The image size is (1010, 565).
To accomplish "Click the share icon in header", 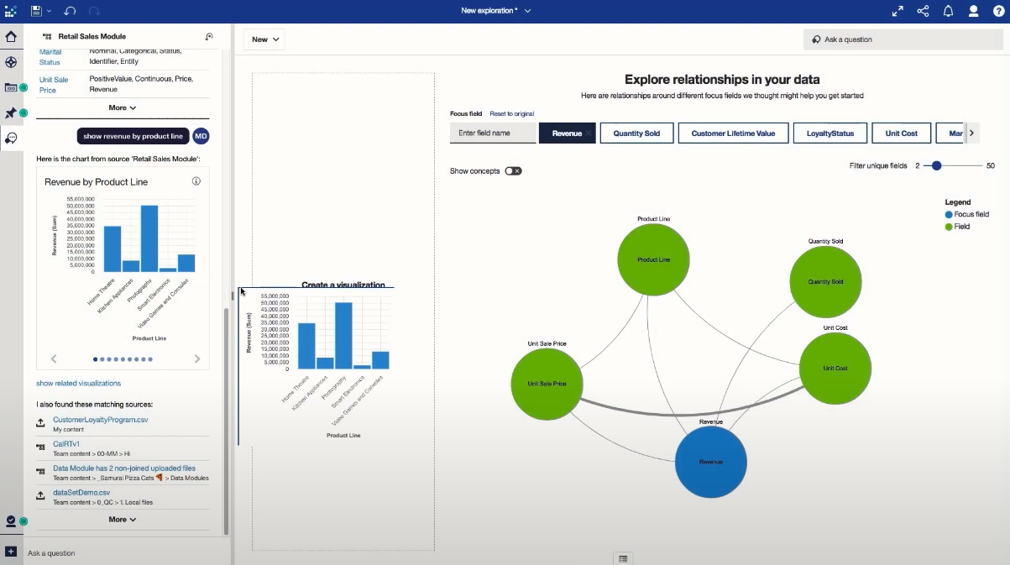I will tap(923, 11).
